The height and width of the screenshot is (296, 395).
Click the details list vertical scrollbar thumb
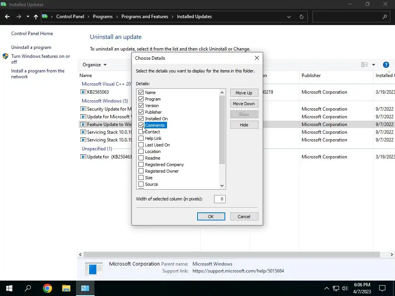tap(222, 130)
